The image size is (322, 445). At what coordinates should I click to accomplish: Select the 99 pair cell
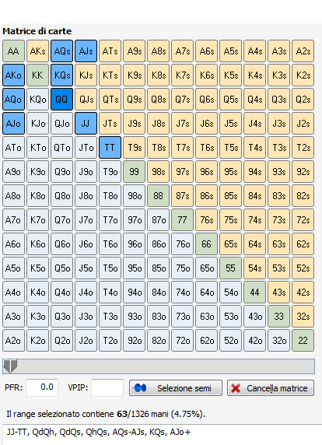(135, 172)
